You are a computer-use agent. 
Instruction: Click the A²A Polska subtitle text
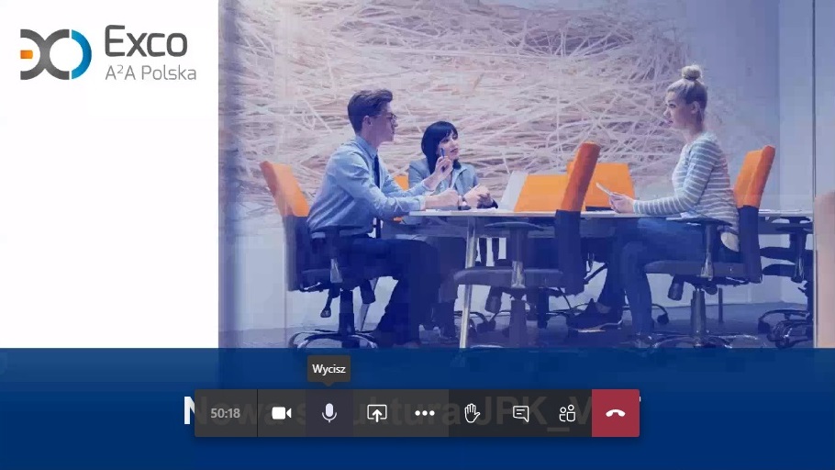click(150, 73)
